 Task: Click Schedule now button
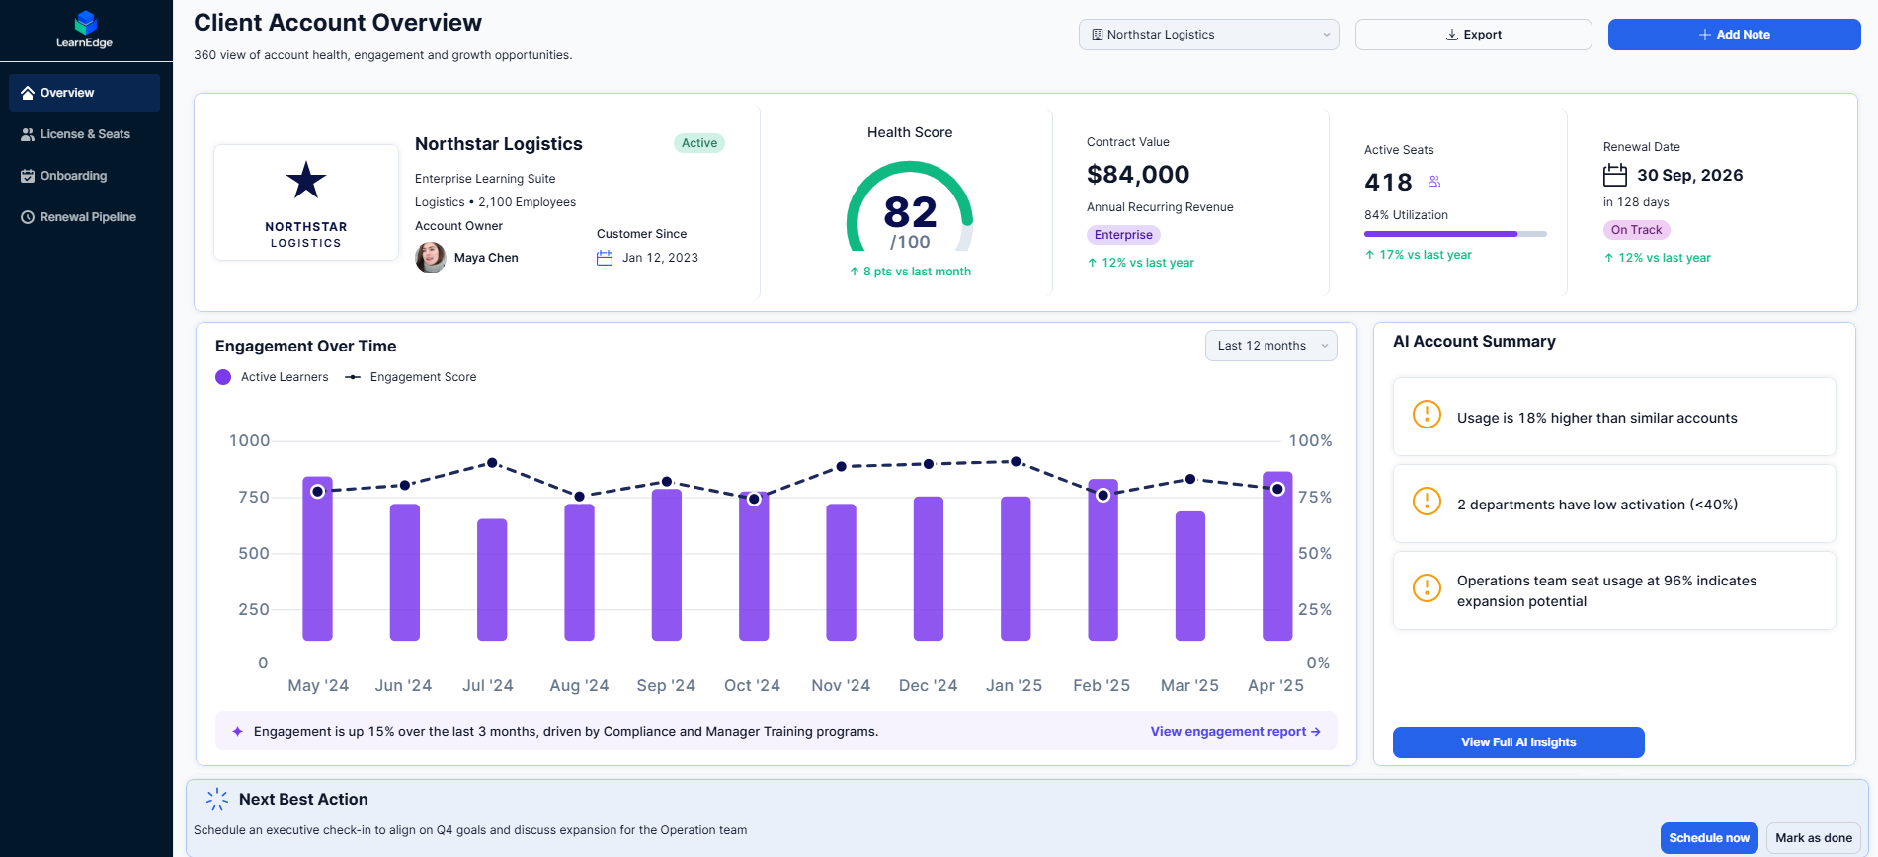point(1709,838)
